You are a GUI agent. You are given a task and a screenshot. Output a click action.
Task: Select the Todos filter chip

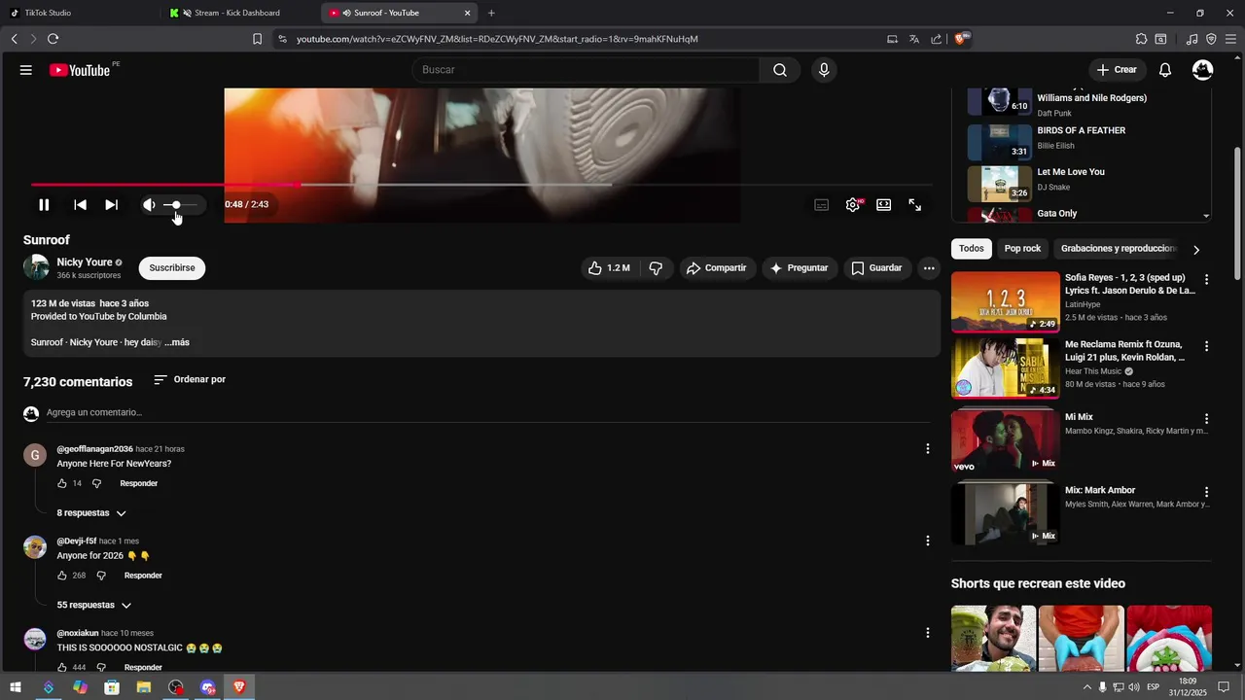click(972, 249)
